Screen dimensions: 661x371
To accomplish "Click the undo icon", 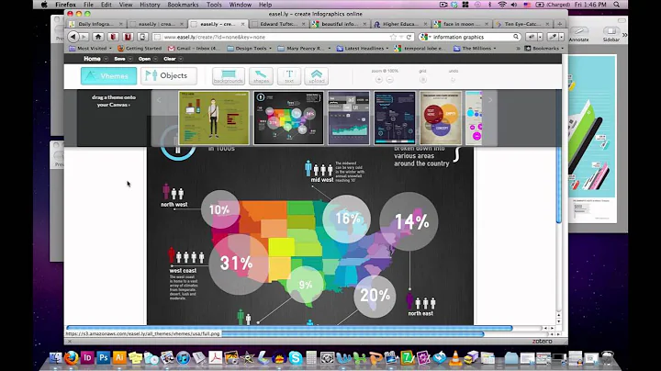I will [453, 79].
